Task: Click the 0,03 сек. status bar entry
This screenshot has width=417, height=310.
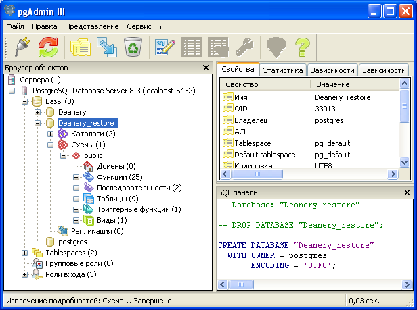Action: tap(364, 301)
